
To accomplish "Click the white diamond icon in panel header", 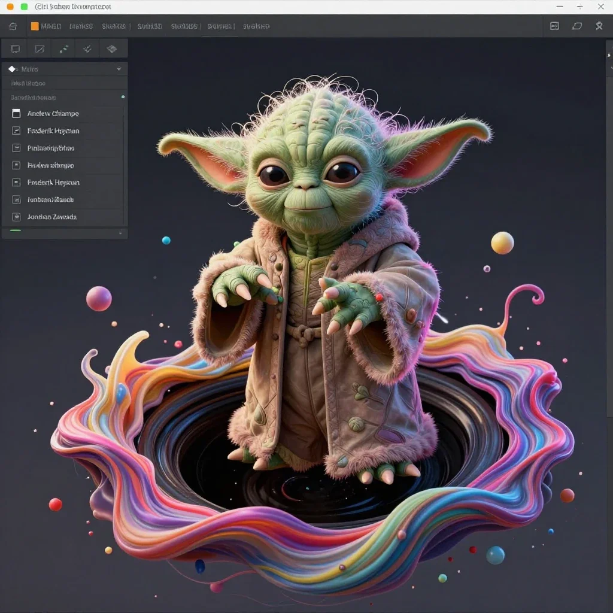I will 13,69.
